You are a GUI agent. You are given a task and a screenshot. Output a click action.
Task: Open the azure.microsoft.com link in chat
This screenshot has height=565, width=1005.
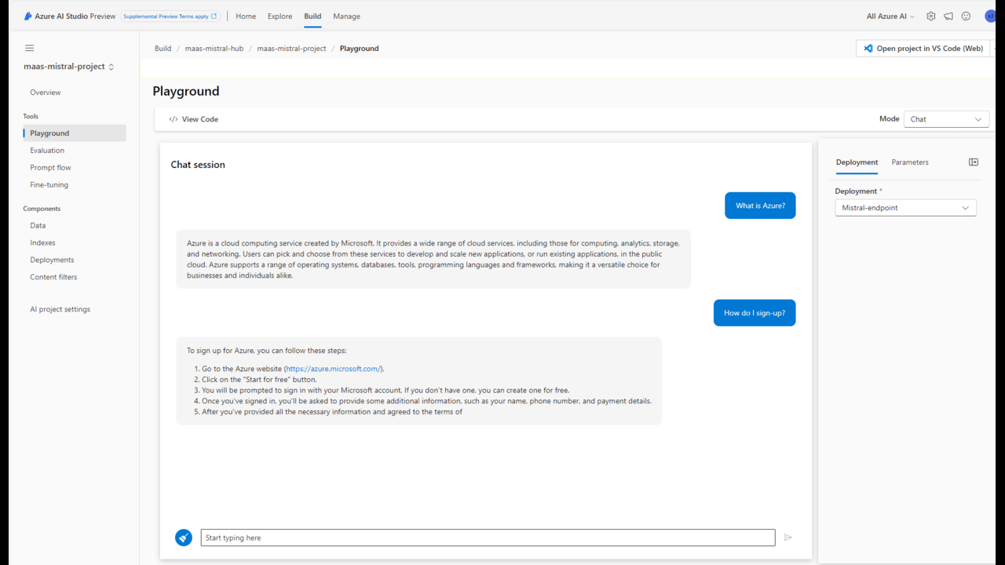(x=334, y=369)
